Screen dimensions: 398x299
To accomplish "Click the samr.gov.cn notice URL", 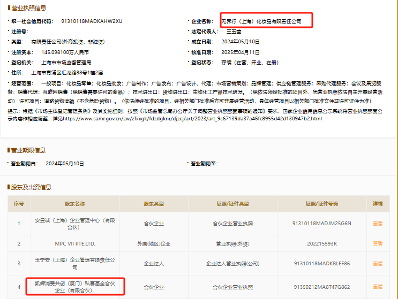I will click(x=192, y=119).
